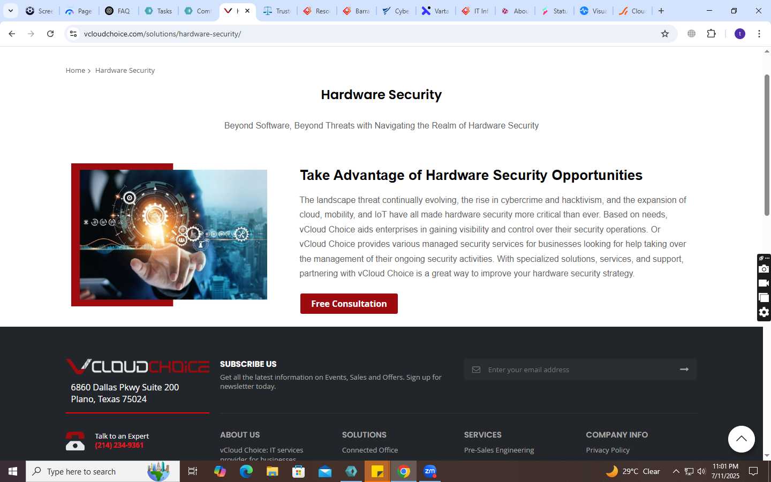Image resolution: width=771 pixels, height=482 pixels.
Task: Bookmark this page with star icon
Action: point(665,34)
